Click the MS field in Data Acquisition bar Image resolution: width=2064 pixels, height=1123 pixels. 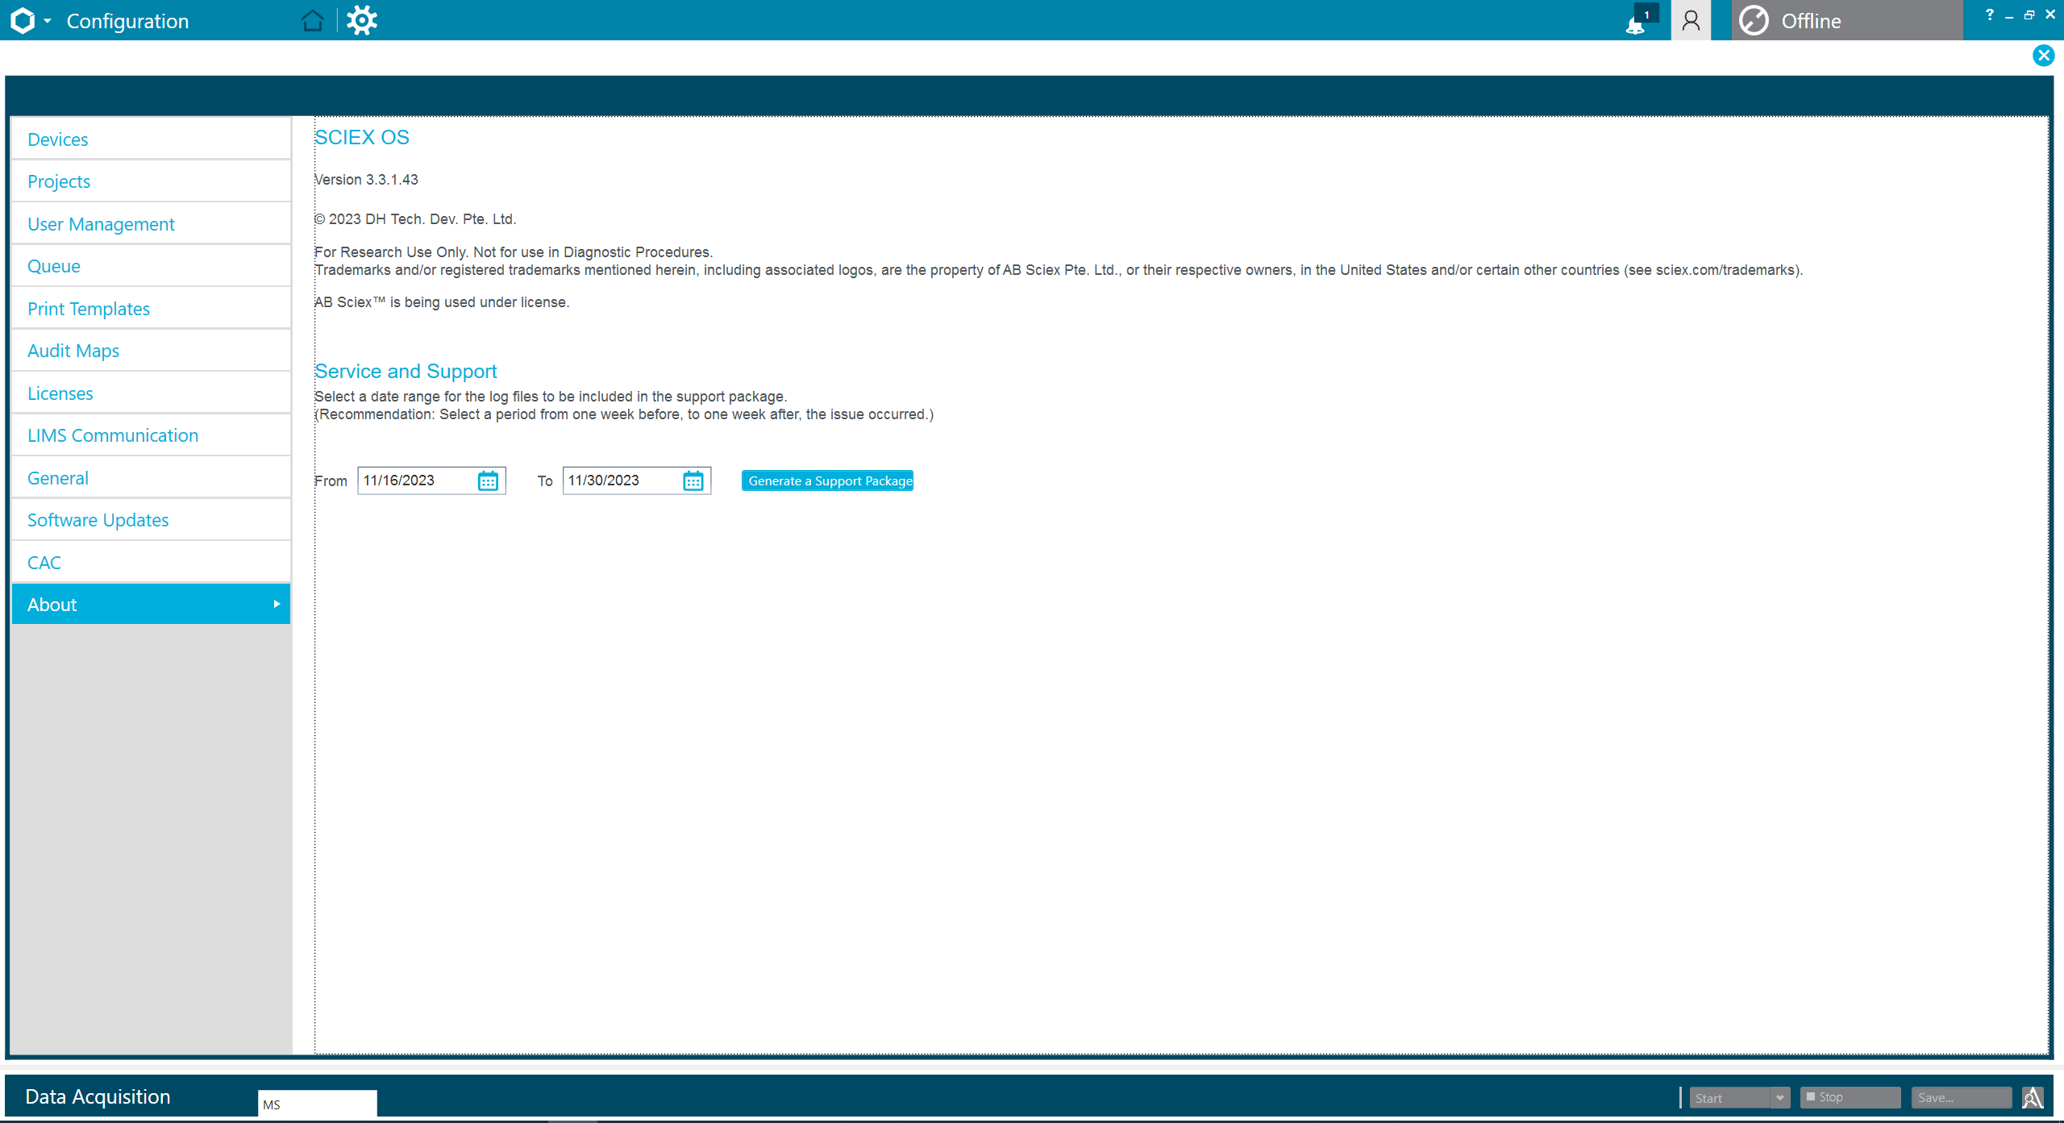317,1104
